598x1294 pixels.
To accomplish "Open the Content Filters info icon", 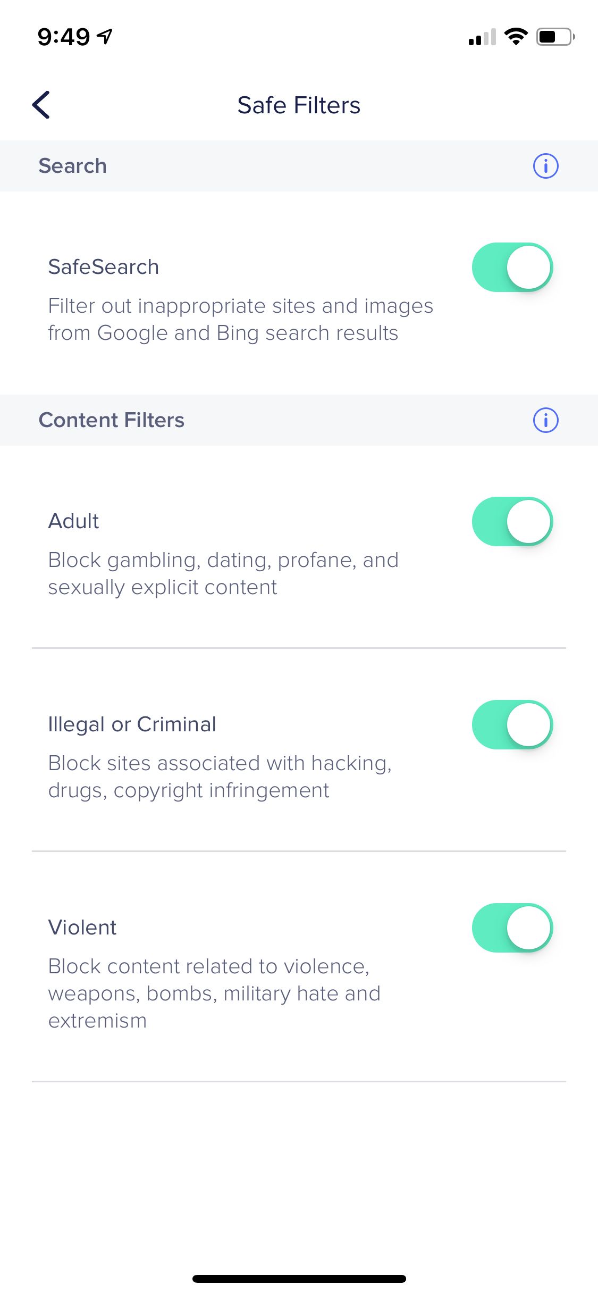I will 545,420.
